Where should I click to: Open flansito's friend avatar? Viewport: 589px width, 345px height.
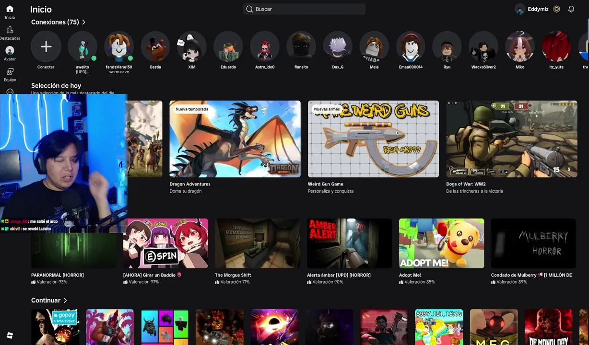pos(301,46)
